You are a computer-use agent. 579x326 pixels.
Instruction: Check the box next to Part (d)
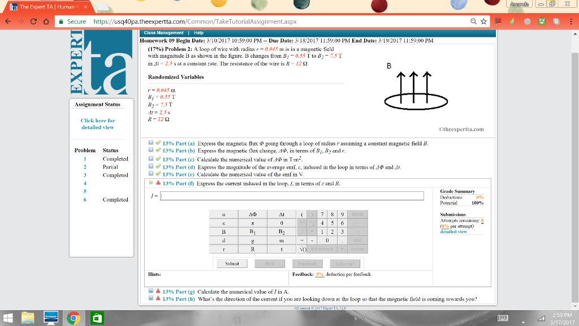150,166
